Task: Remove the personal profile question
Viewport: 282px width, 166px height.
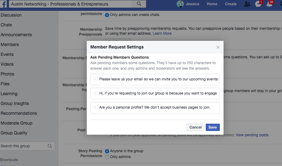Action: (x=96, y=108)
